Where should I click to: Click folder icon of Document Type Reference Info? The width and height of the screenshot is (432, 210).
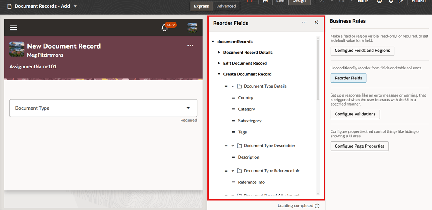[239, 171]
